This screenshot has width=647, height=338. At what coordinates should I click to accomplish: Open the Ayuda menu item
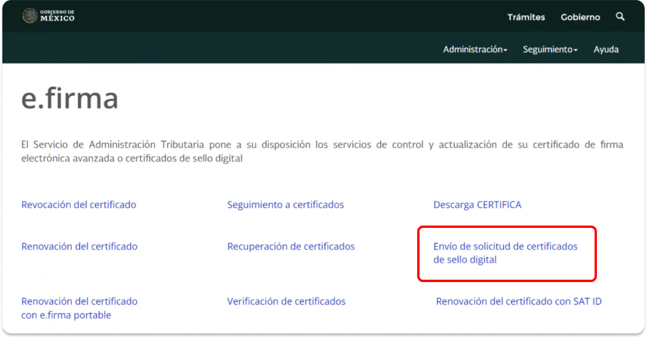606,49
